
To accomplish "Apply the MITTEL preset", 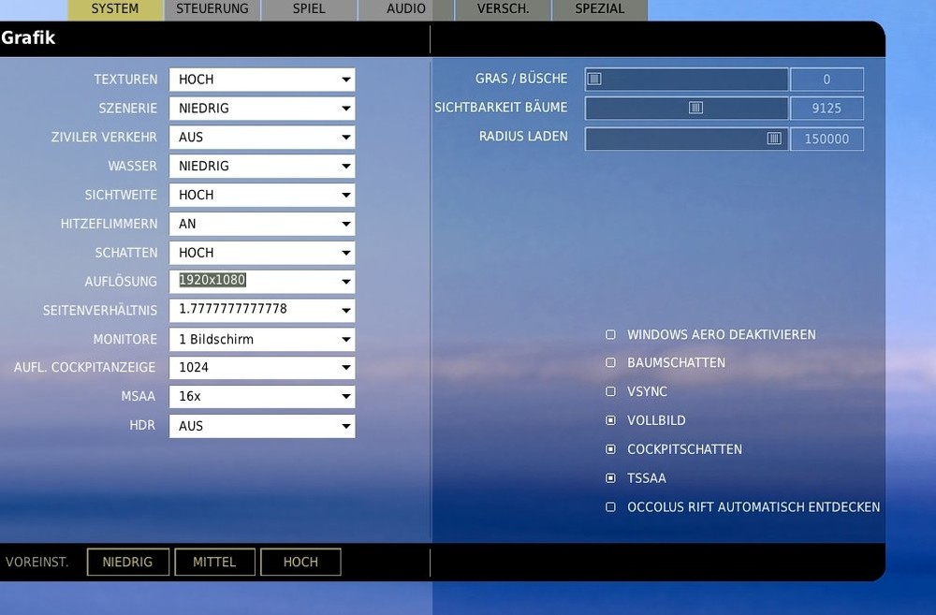I will (x=214, y=562).
